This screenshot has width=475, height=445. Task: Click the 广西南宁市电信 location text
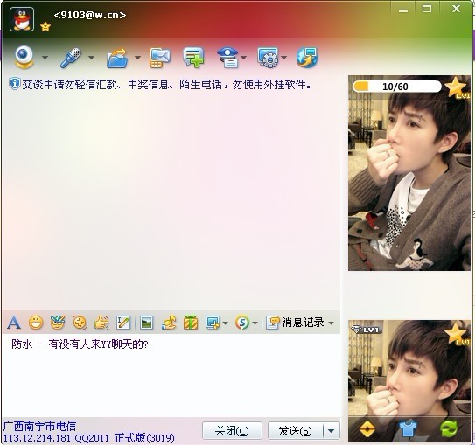pyautogui.click(x=39, y=427)
